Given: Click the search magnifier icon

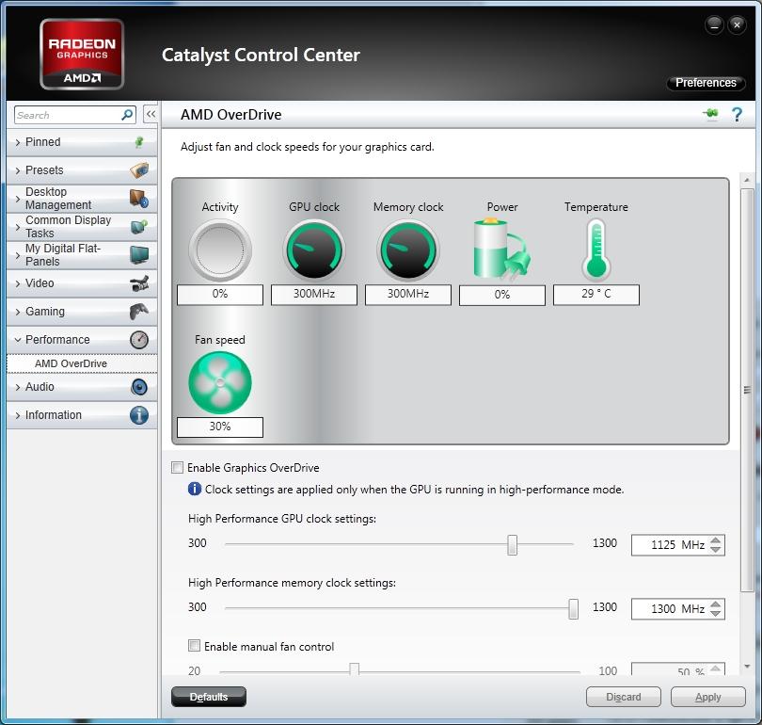Looking at the screenshot, I should (x=127, y=115).
